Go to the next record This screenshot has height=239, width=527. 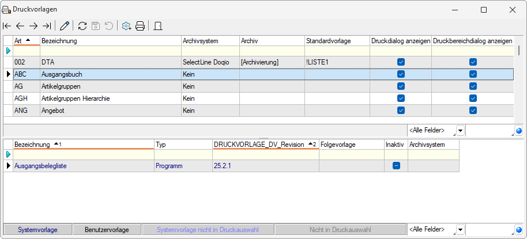(x=33, y=26)
